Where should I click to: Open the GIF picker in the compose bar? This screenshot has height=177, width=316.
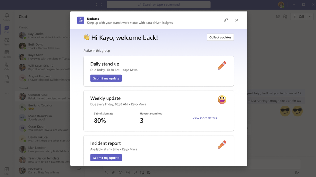tap(127, 173)
